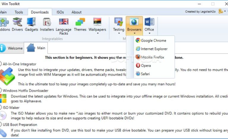Switch to the ISOs ribbon tab

tap(60, 12)
